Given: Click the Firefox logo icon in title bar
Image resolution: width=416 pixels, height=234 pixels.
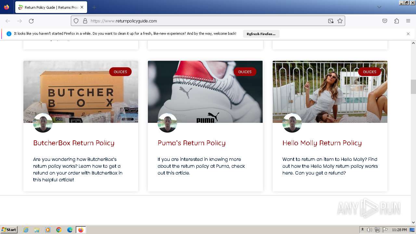Looking at the screenshot, I should click(x=6, y=7).
